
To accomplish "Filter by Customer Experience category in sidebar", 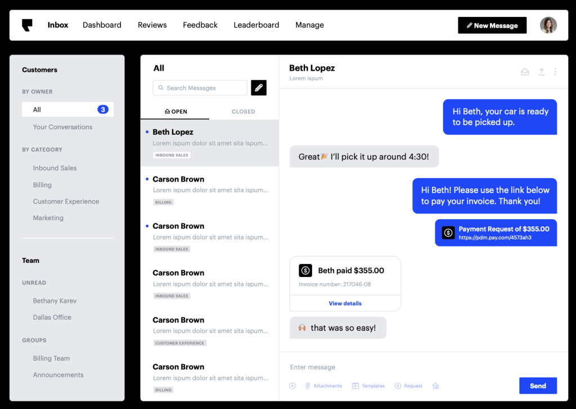I will [66, 201].
